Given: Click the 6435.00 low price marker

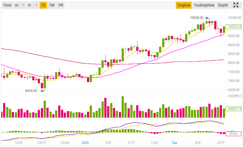Looking at the screenshot, I should coord(31,91).
